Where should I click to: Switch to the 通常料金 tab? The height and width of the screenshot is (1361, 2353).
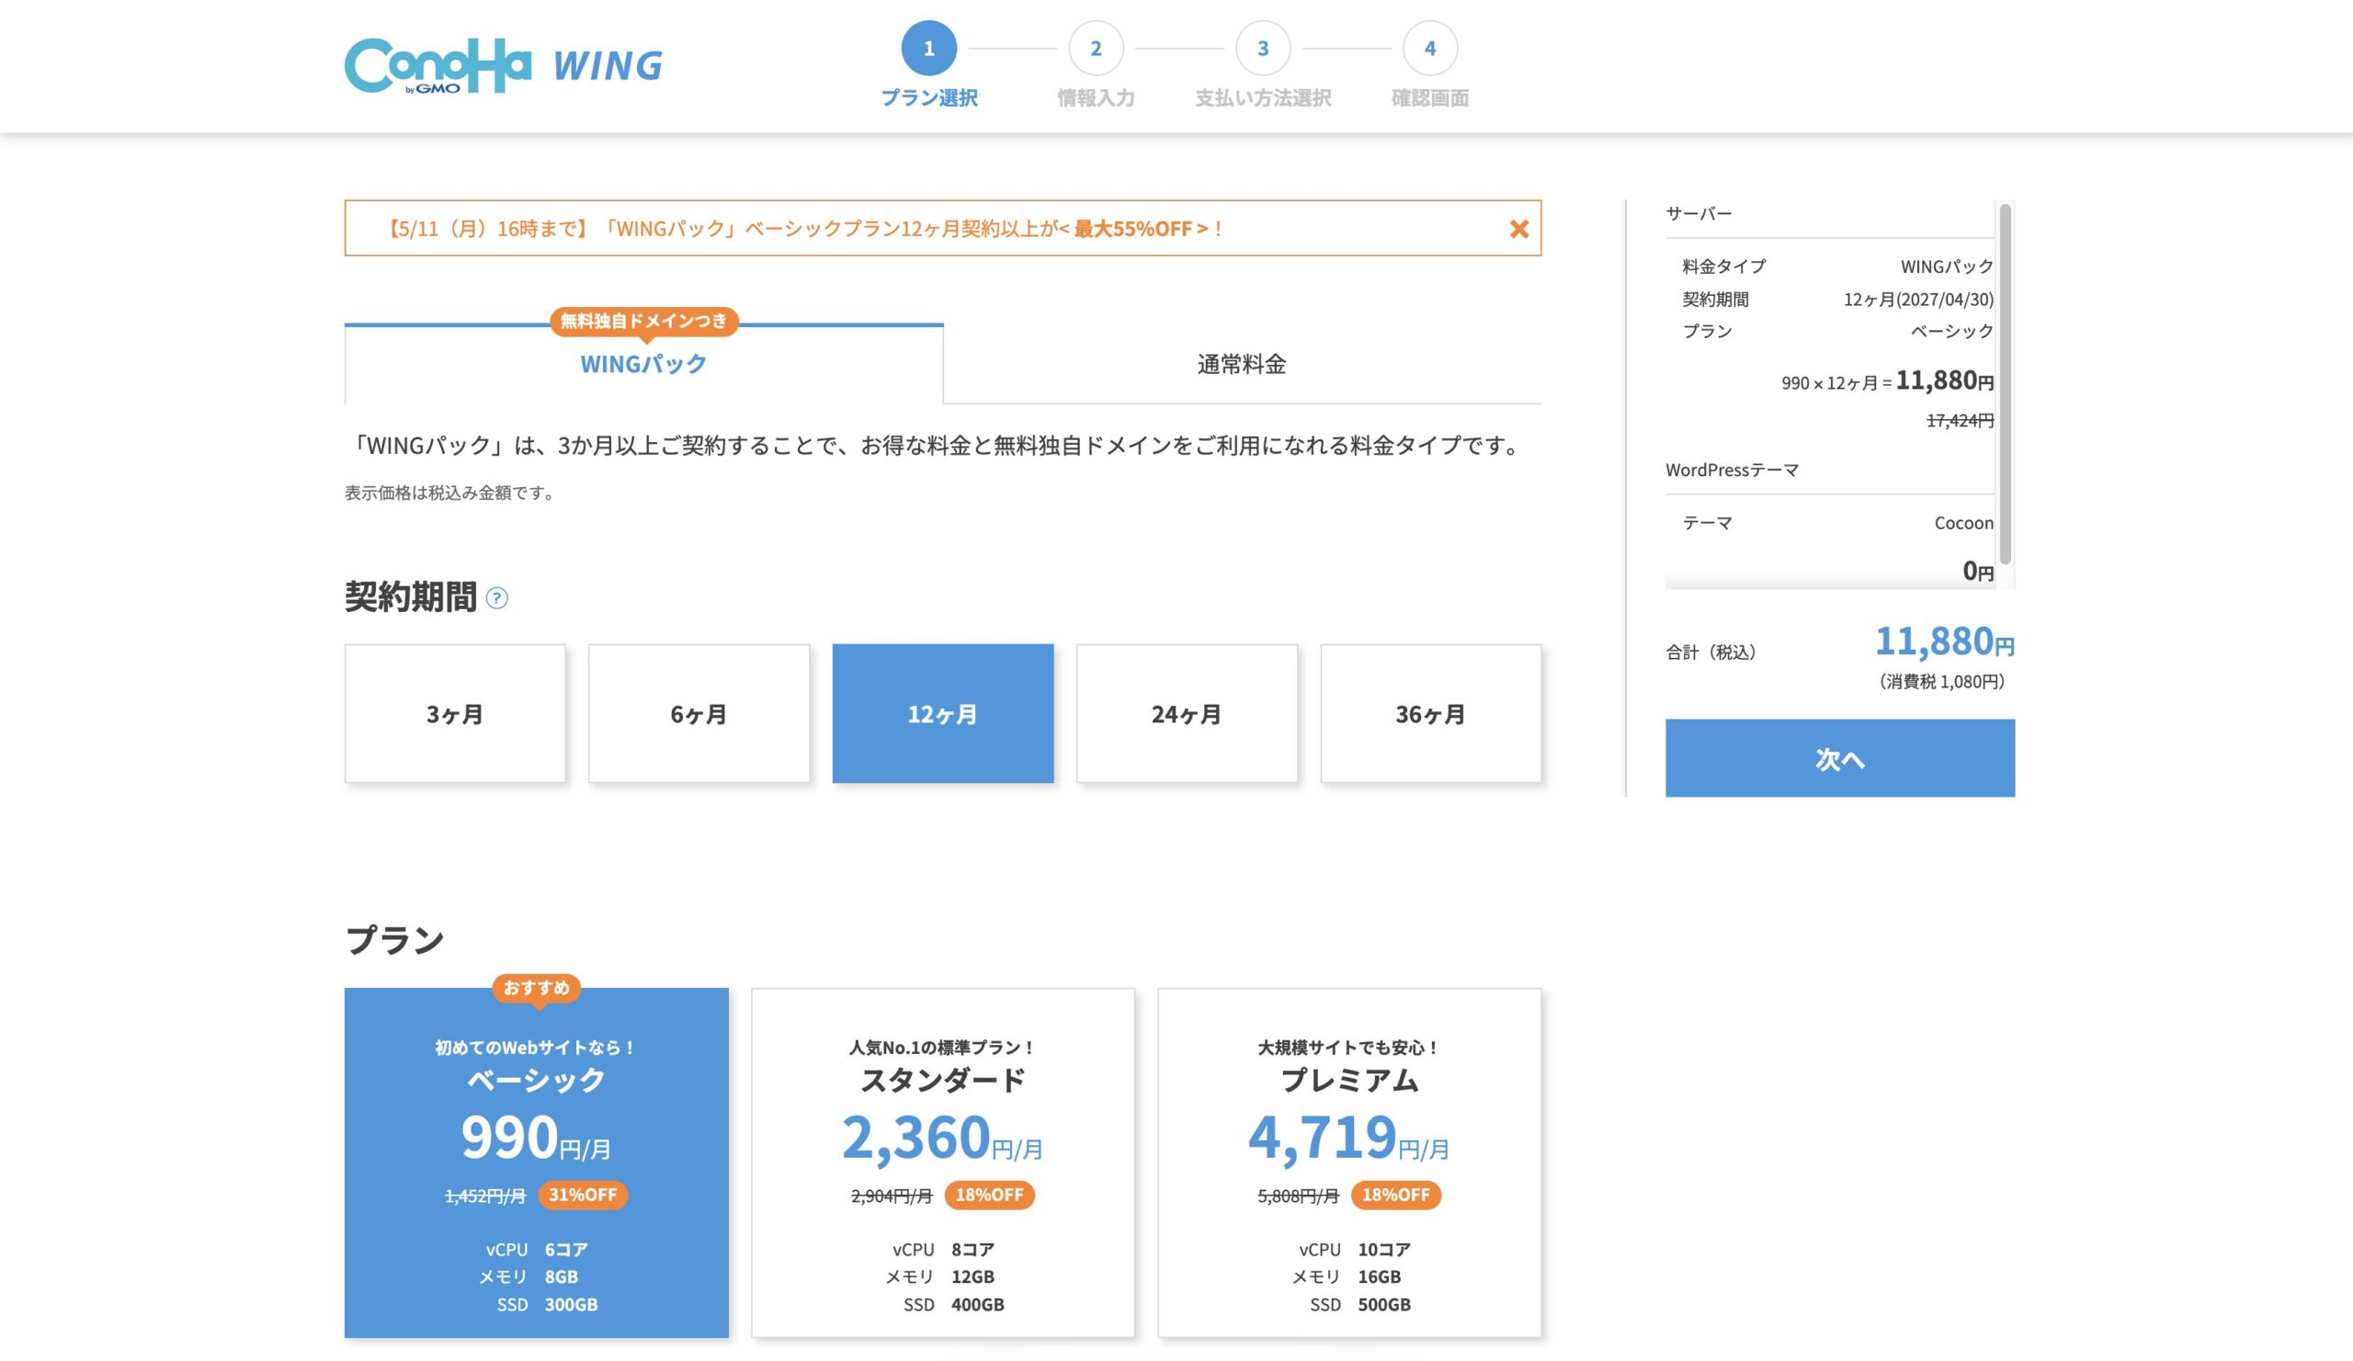(1241, 365)
